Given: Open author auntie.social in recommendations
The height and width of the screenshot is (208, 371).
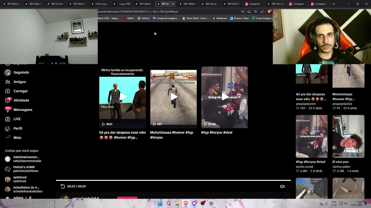Looking at the screenshot, I should tap(304, 167).
